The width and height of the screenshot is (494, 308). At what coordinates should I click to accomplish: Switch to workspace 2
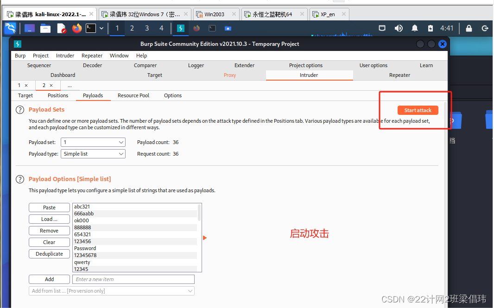[132, 28]
